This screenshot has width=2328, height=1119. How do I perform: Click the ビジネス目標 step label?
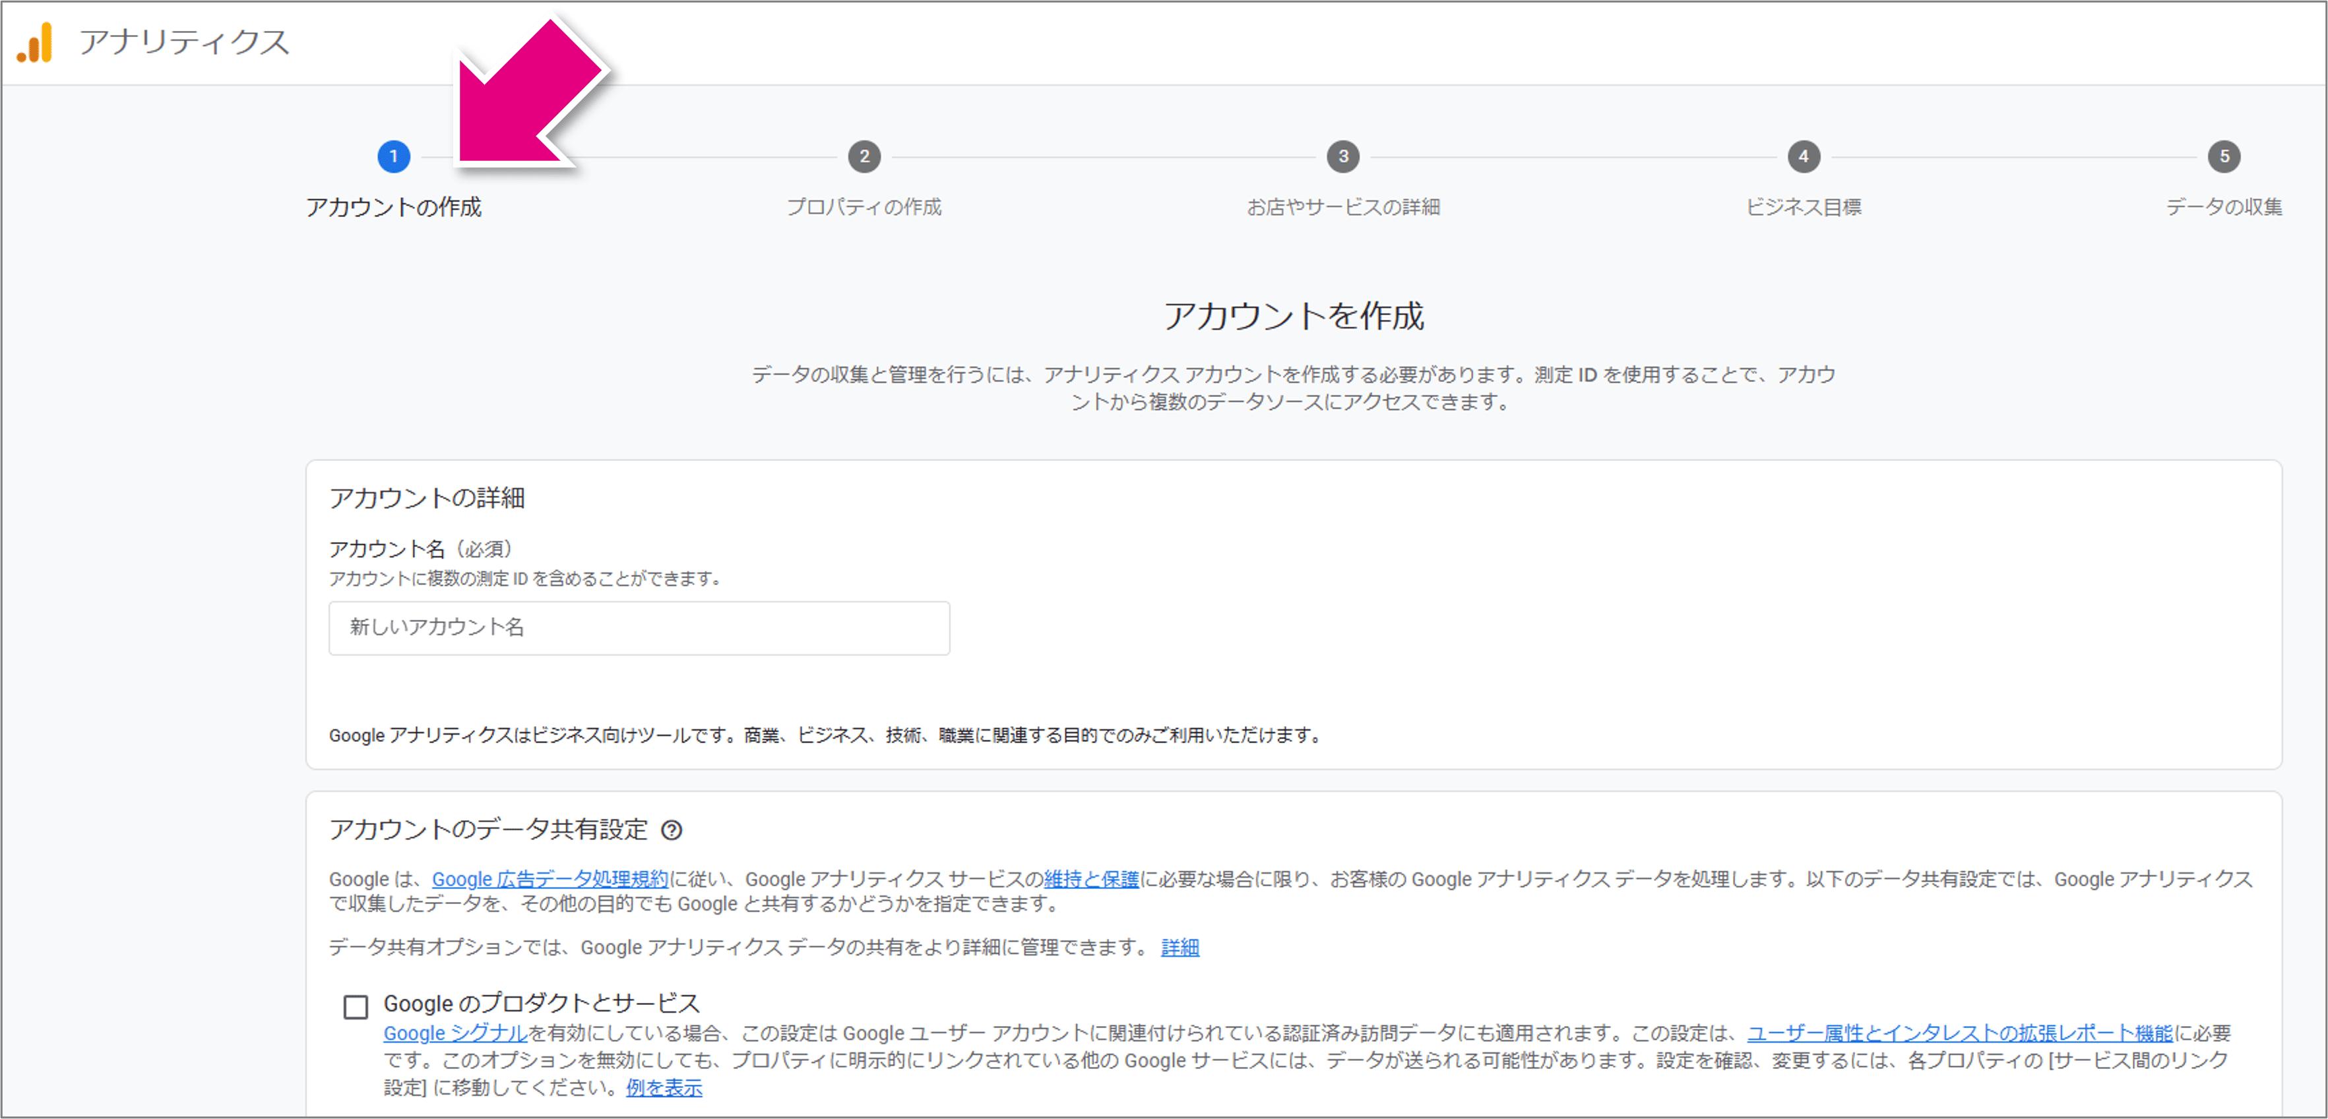[x=1803, y=207]
